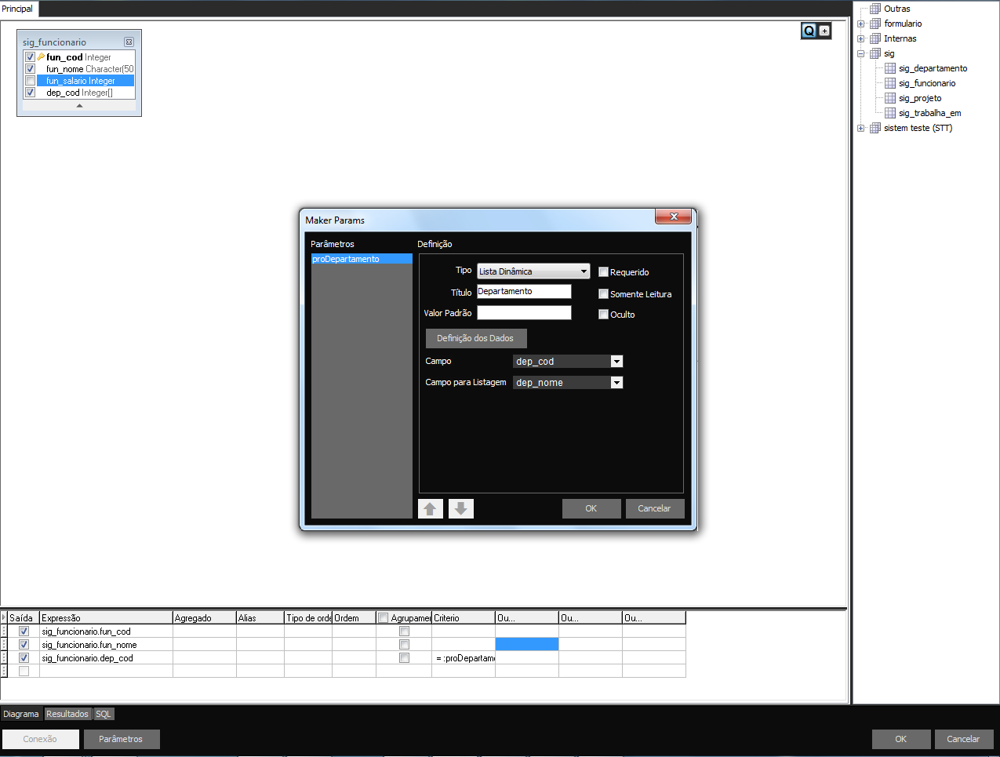
Task: Click the Parâmetros button at bottom
Action: coord(121,739)
